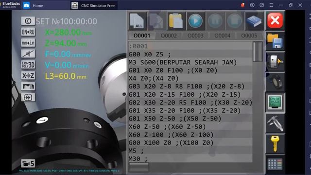Viewport: 311px width, 175px height.
Task: Open BlueStacks hamburger menu
Action: click(271, 5)
